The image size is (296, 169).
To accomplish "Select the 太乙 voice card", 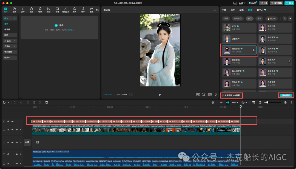I will tap(239, 28).
